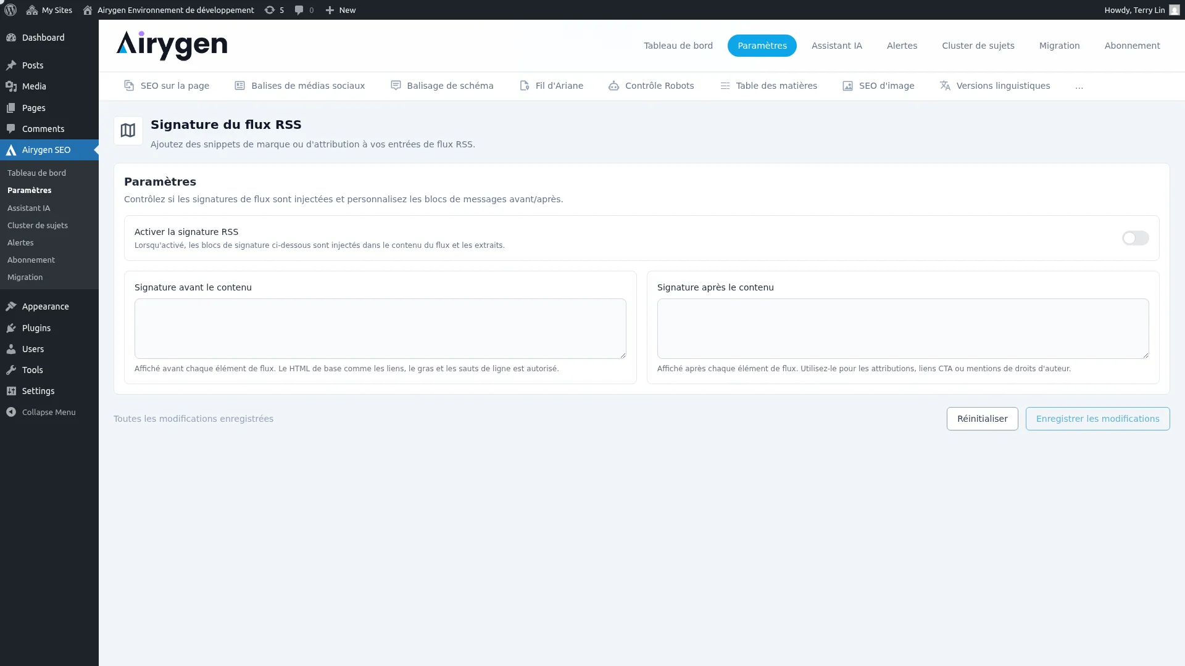1185x666 pixels.
Task: Open Fil d'Ariane settings tab
Action: coord(551,86)
